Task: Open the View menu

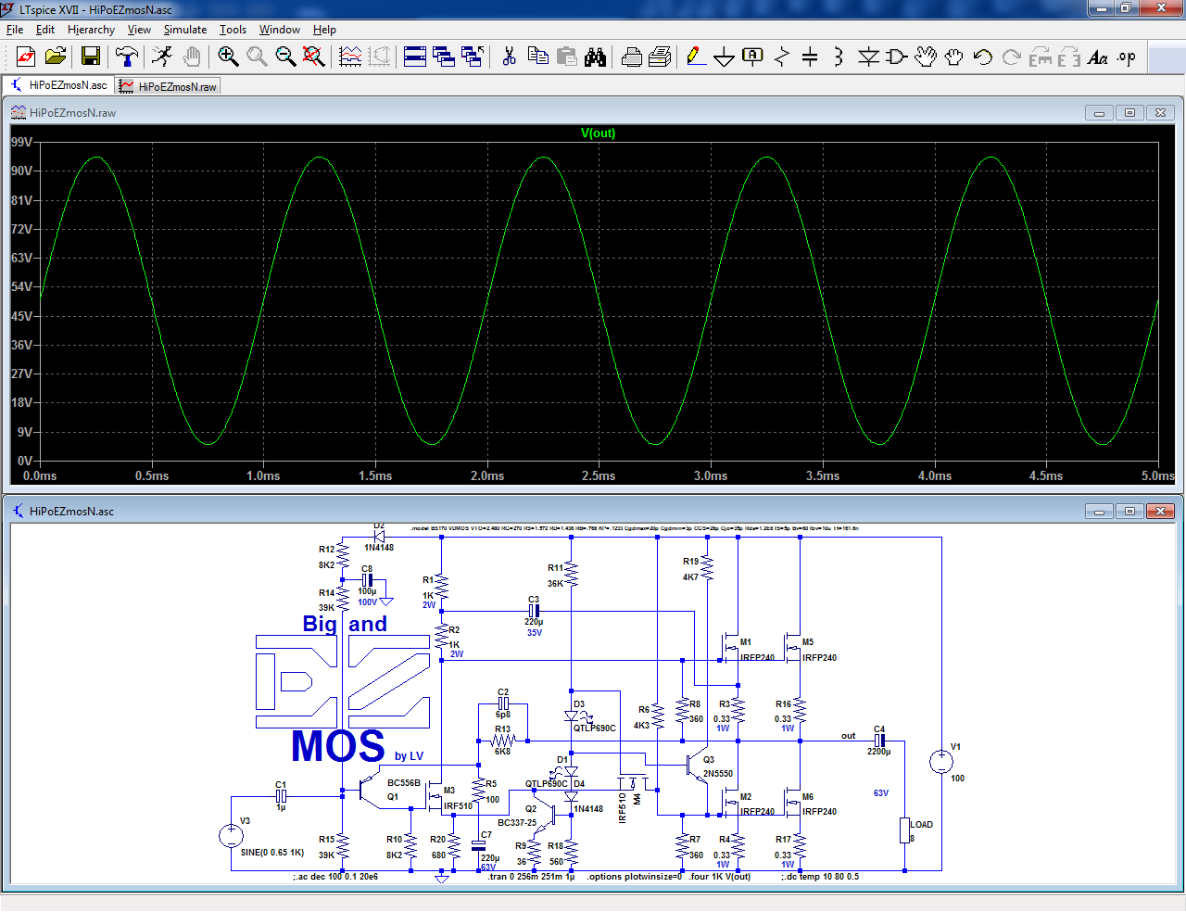Action: (139, 30)
